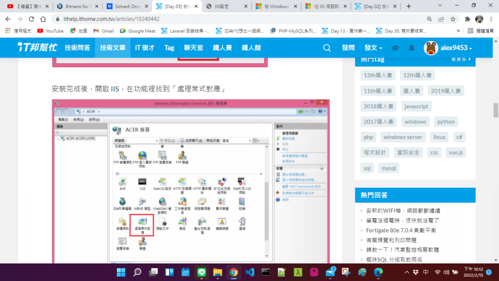Show more bookmarks with the chevron
499x281 pixels.
[458, 31]
